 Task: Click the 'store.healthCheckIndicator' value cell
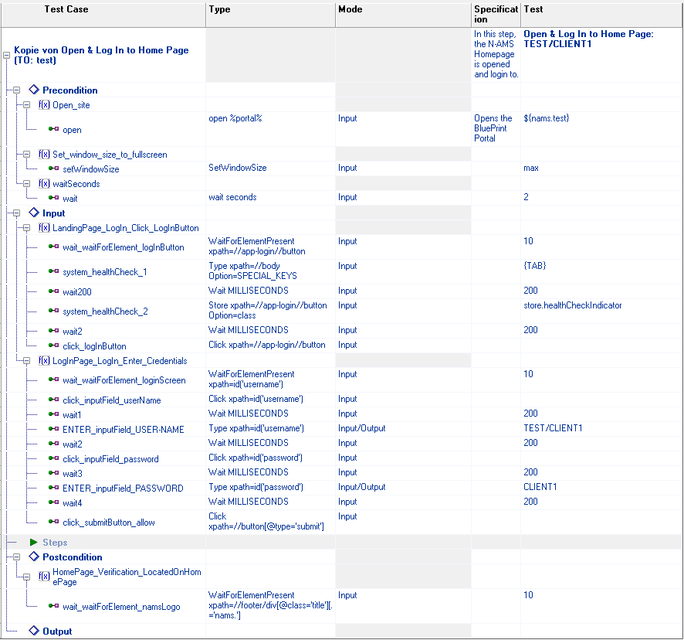click(x=601, y=311)
